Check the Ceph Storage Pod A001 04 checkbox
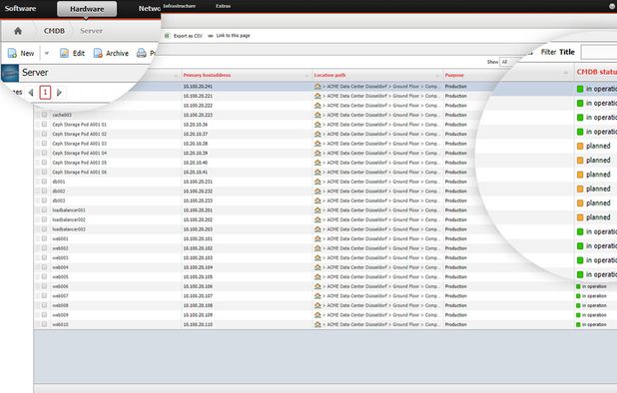Screen dimensions: 617x393 [x=44, y=153]
